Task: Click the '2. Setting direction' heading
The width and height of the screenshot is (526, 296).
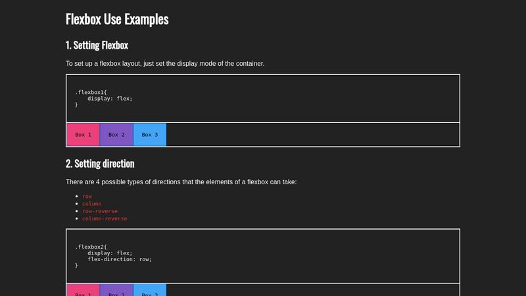Action: pyautogui.click(x=100, y=164)
